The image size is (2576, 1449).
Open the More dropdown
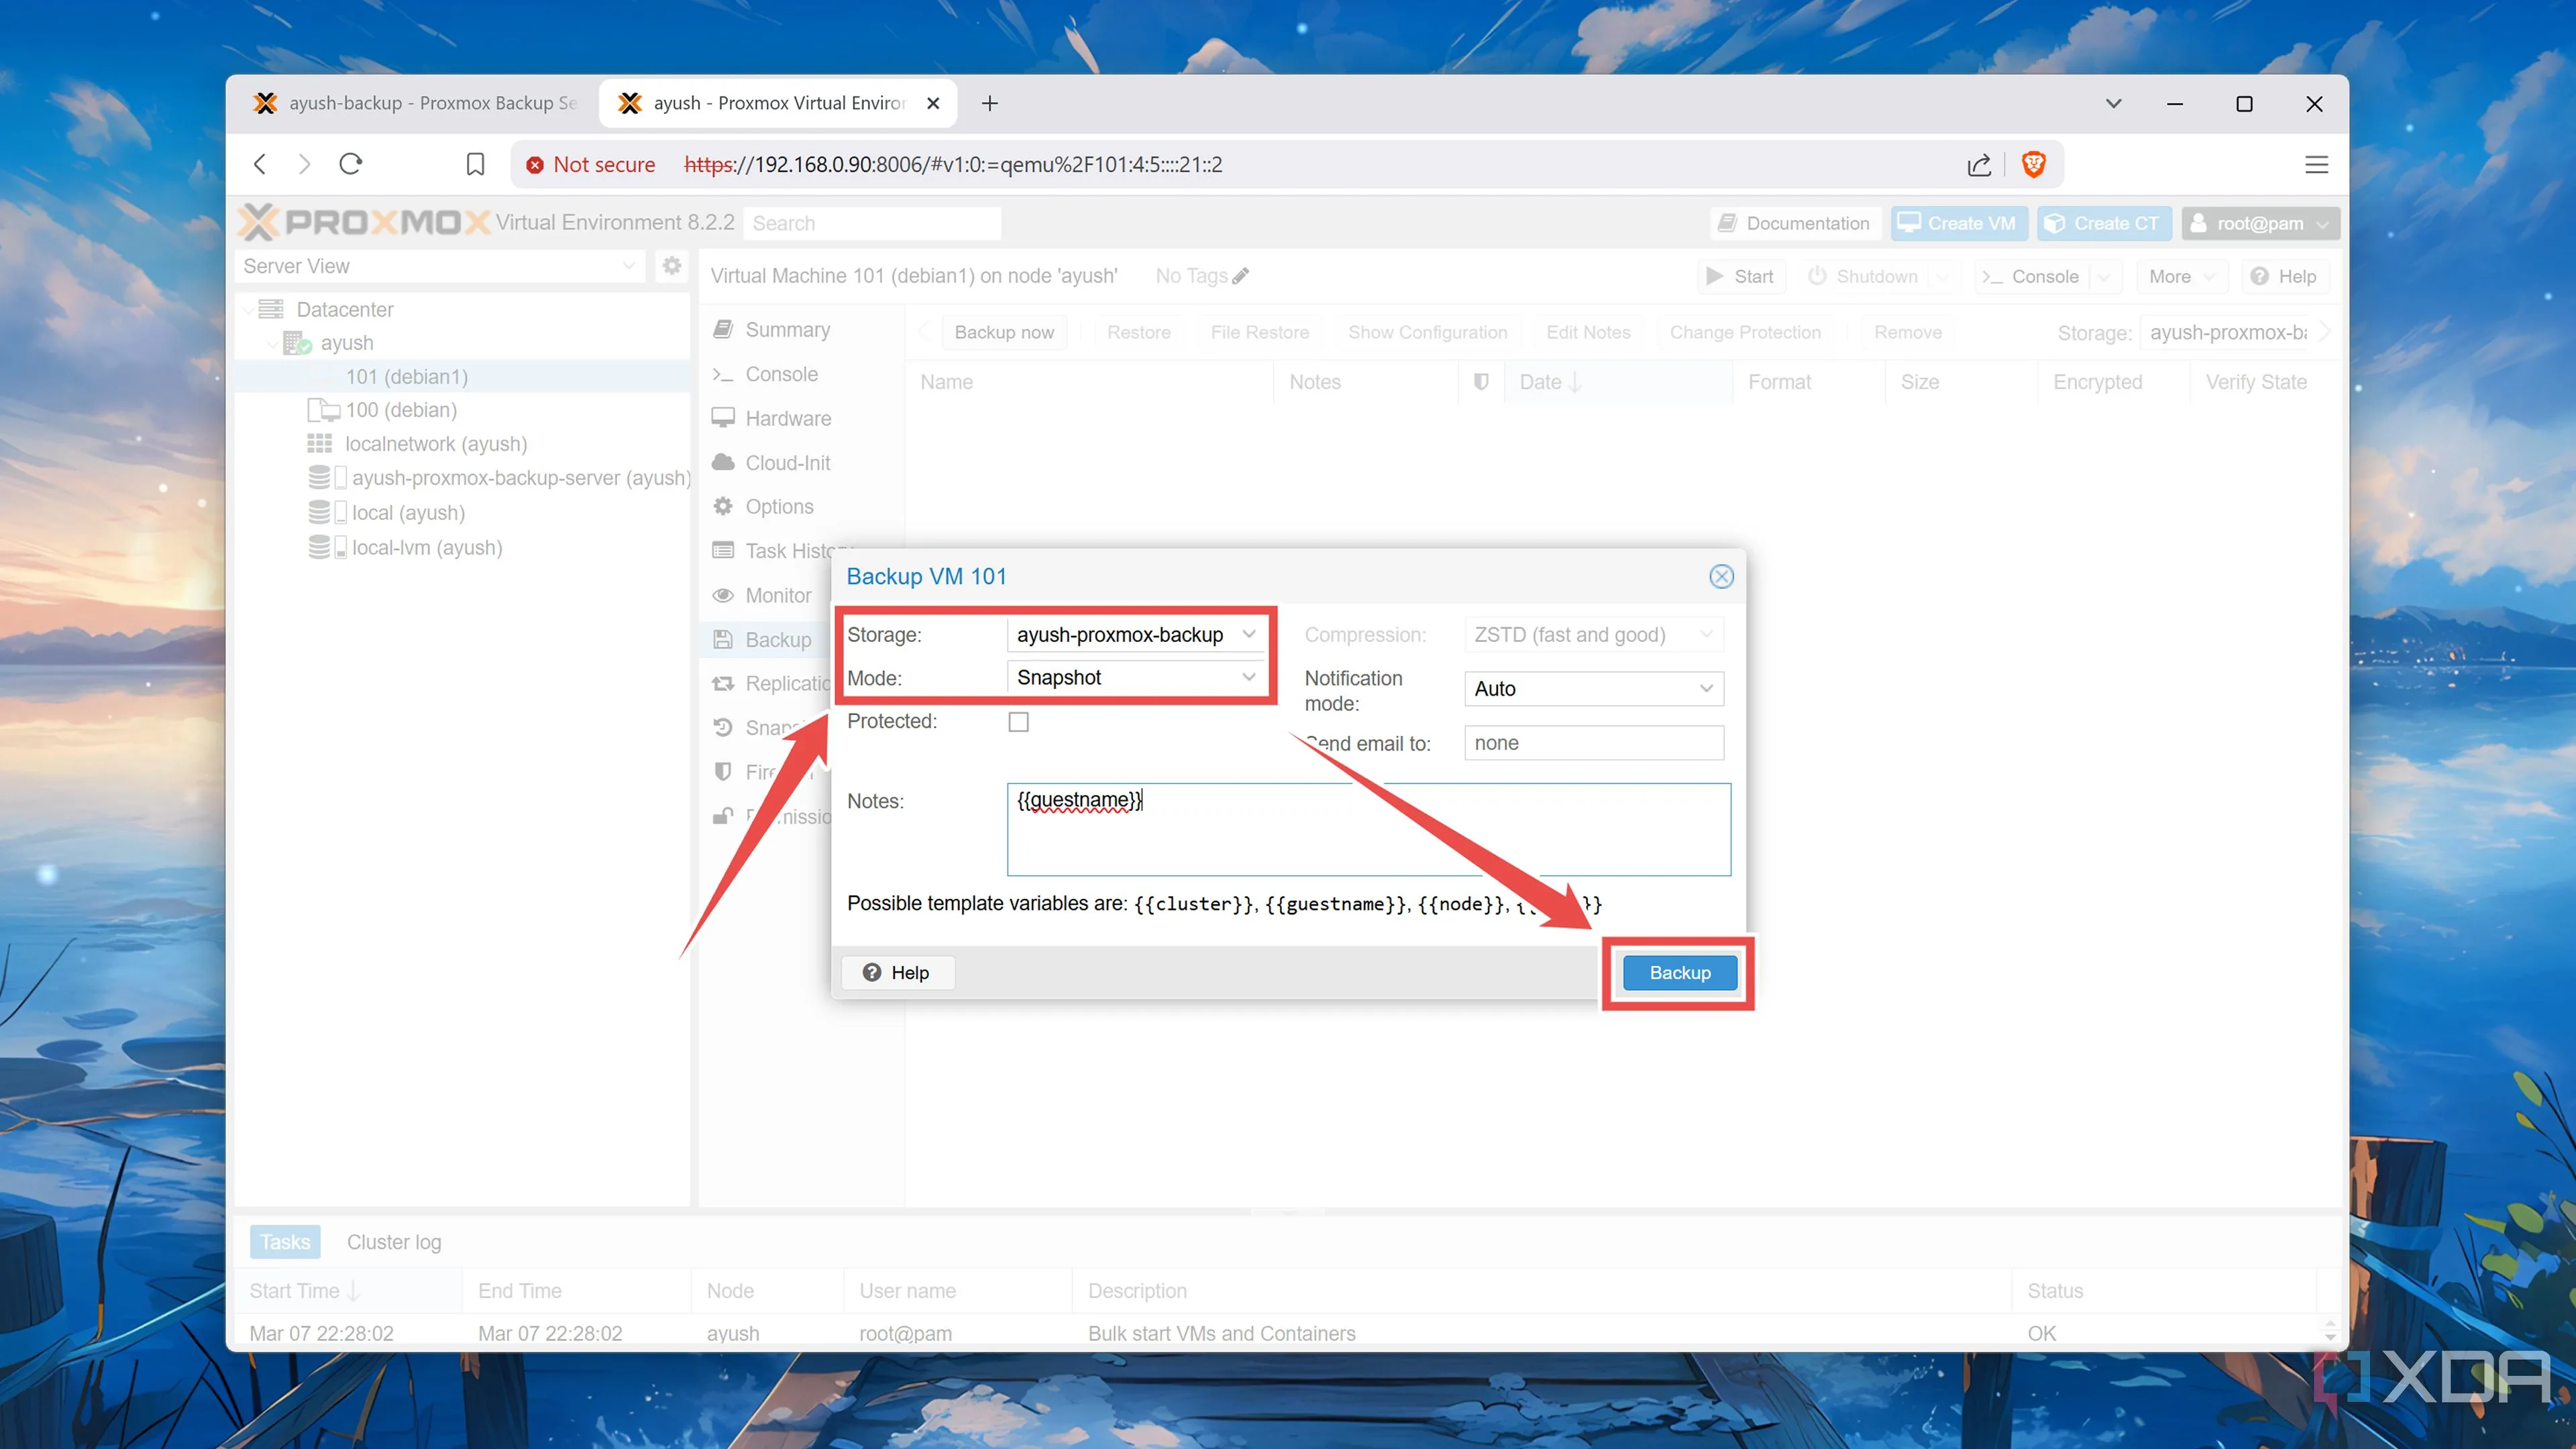pos(2181,276)
